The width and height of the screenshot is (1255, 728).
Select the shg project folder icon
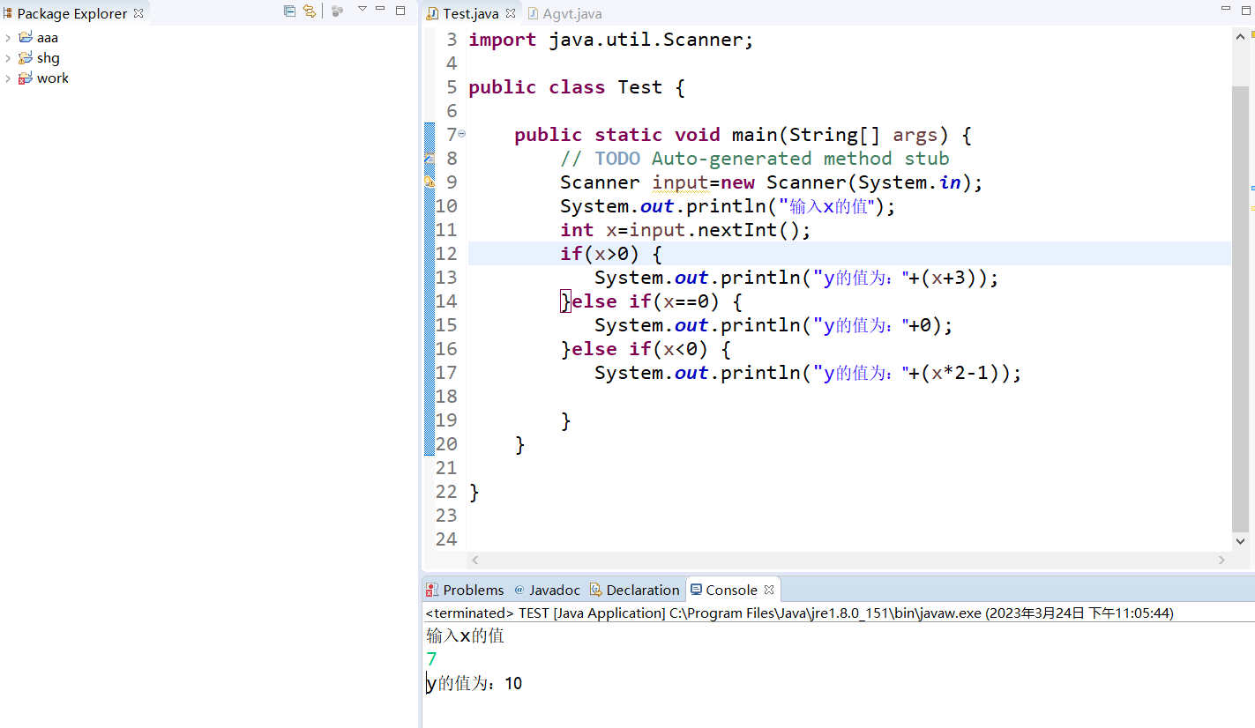(26, 57)
